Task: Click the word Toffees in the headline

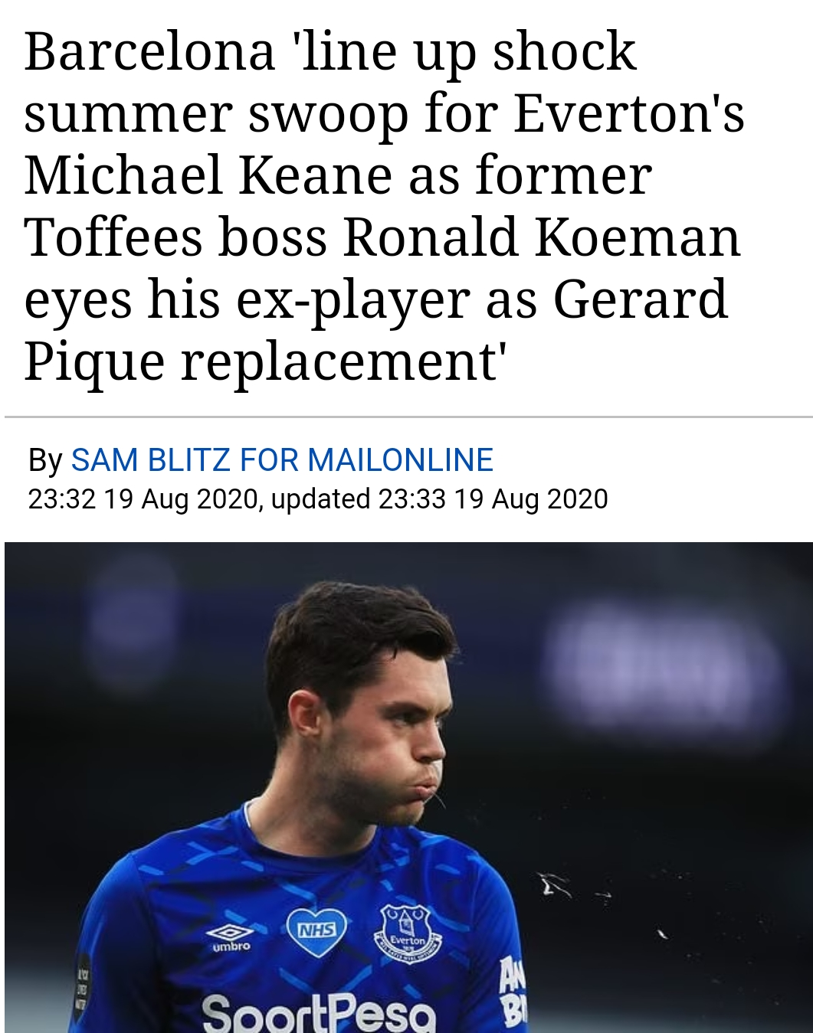Action: (113, 237)
